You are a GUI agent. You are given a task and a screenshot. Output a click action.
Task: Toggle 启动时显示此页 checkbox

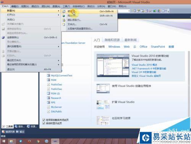tap(44, 123)
